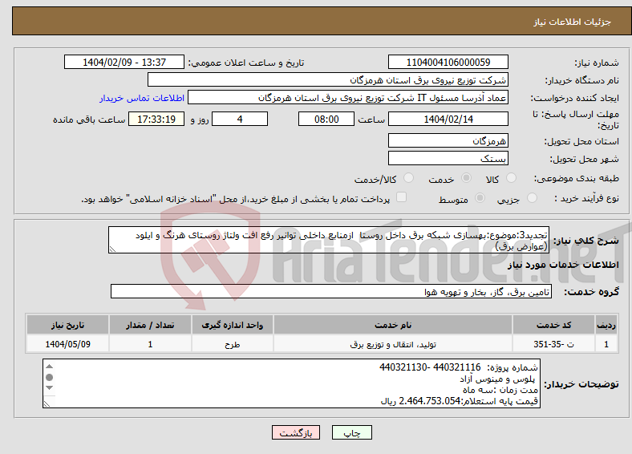This screenshot has height=454, width=632.
Task: Click the واحد اندازه گیری column header
Action: click(x=232, y=325)
